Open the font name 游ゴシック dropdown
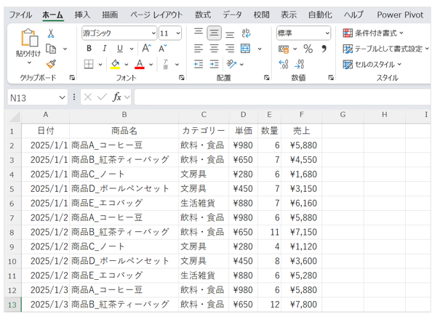This screenshot has height=317, width=440. [x=153, y=33]
